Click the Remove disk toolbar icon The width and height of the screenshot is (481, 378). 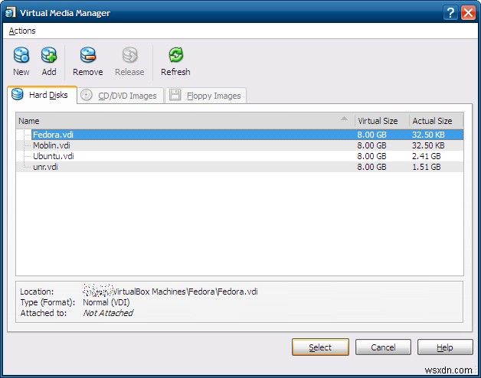coord(88,61)
